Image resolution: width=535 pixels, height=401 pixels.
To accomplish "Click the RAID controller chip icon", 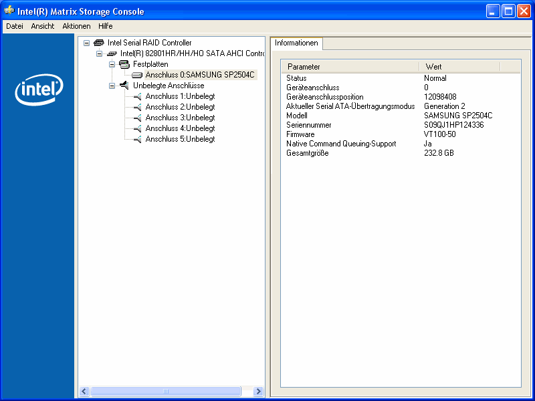I will (99, 43).
